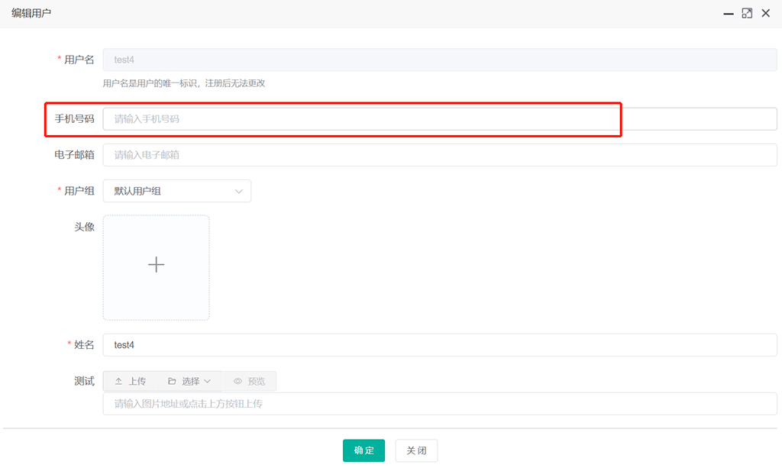Click the disabled 用户名 field
This screenshot has width=782, height=471.
[x=439, y=60]
